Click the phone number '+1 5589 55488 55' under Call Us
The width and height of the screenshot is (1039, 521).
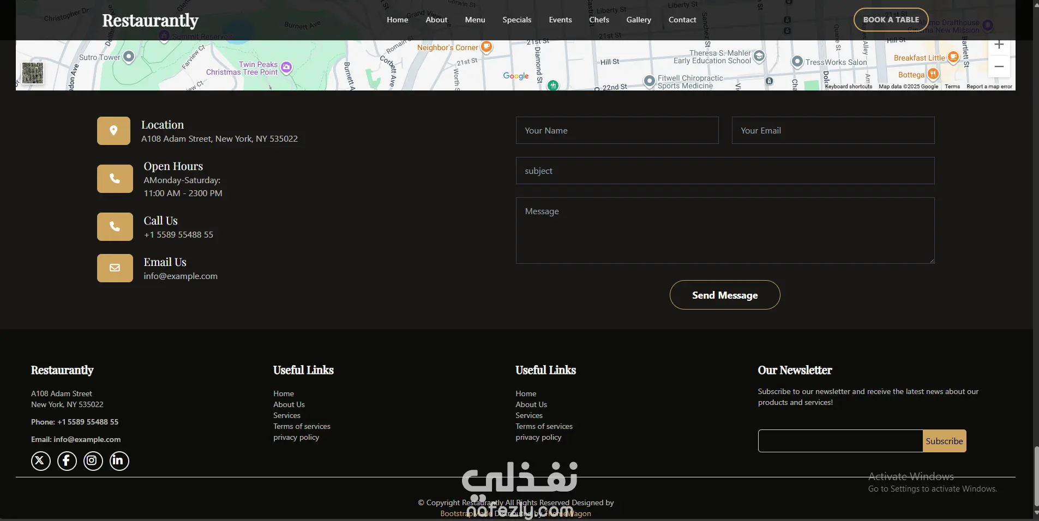tap(178, 235)
